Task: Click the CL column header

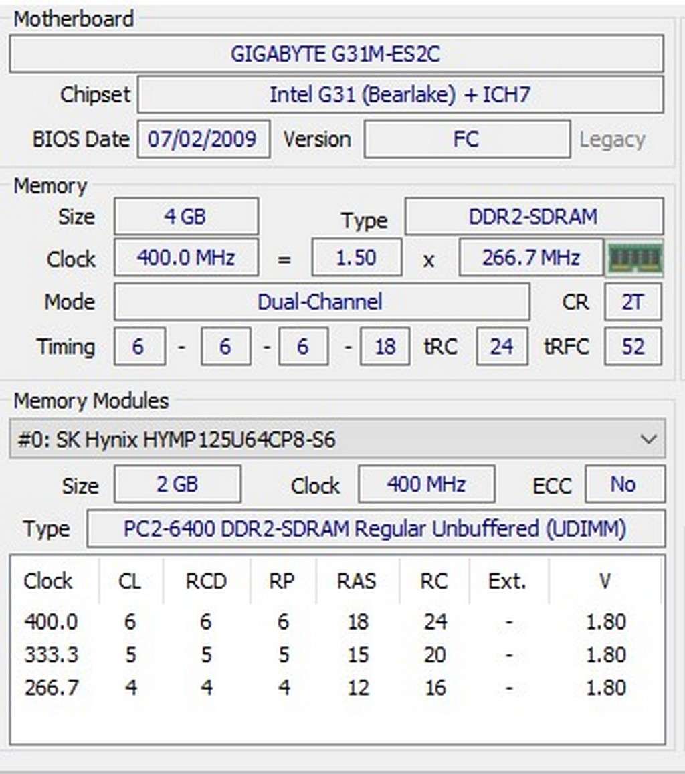Action: tap(129, 581)
